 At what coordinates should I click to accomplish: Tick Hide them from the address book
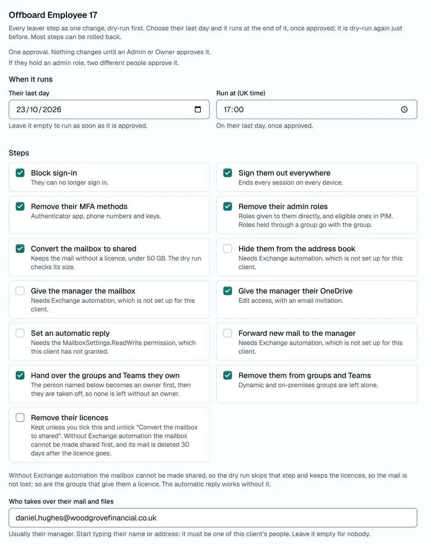click(228, 249)
